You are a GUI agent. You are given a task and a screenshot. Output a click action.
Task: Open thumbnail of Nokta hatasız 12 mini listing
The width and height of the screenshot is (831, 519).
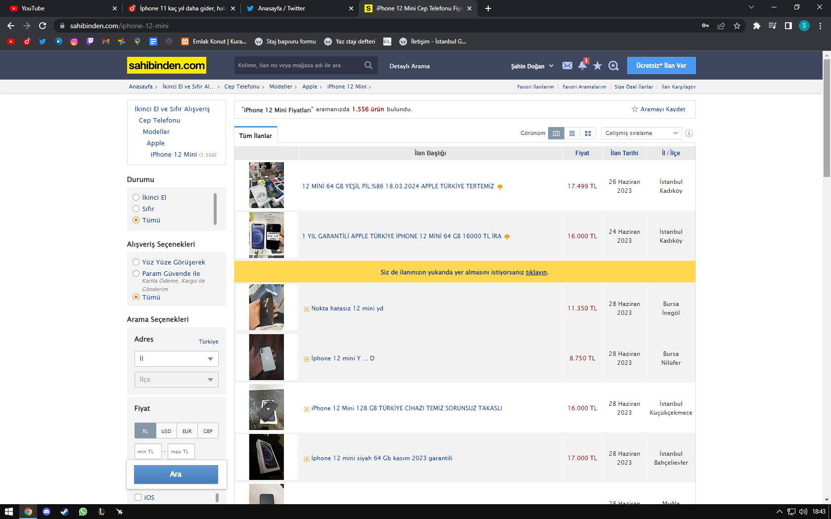(267, 307)
